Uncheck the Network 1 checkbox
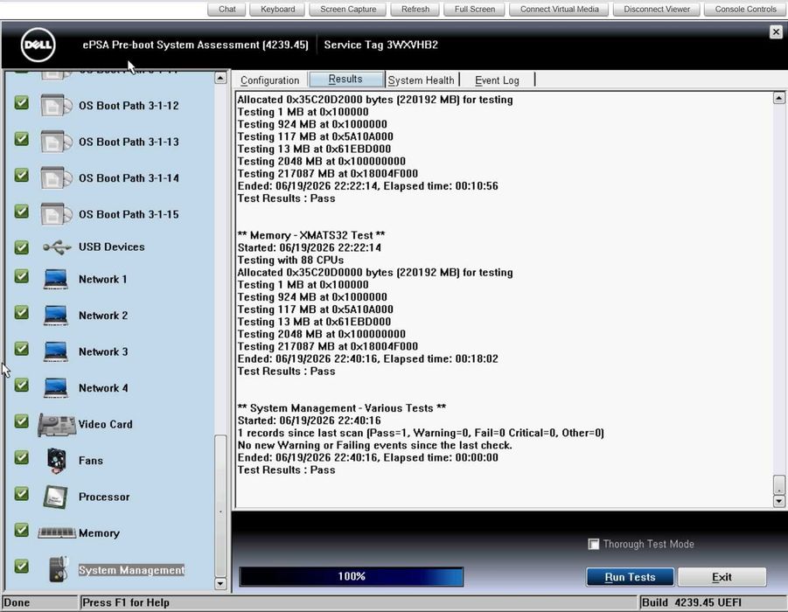The width and height of the screenshot is (788, 612). click(21, 276)
